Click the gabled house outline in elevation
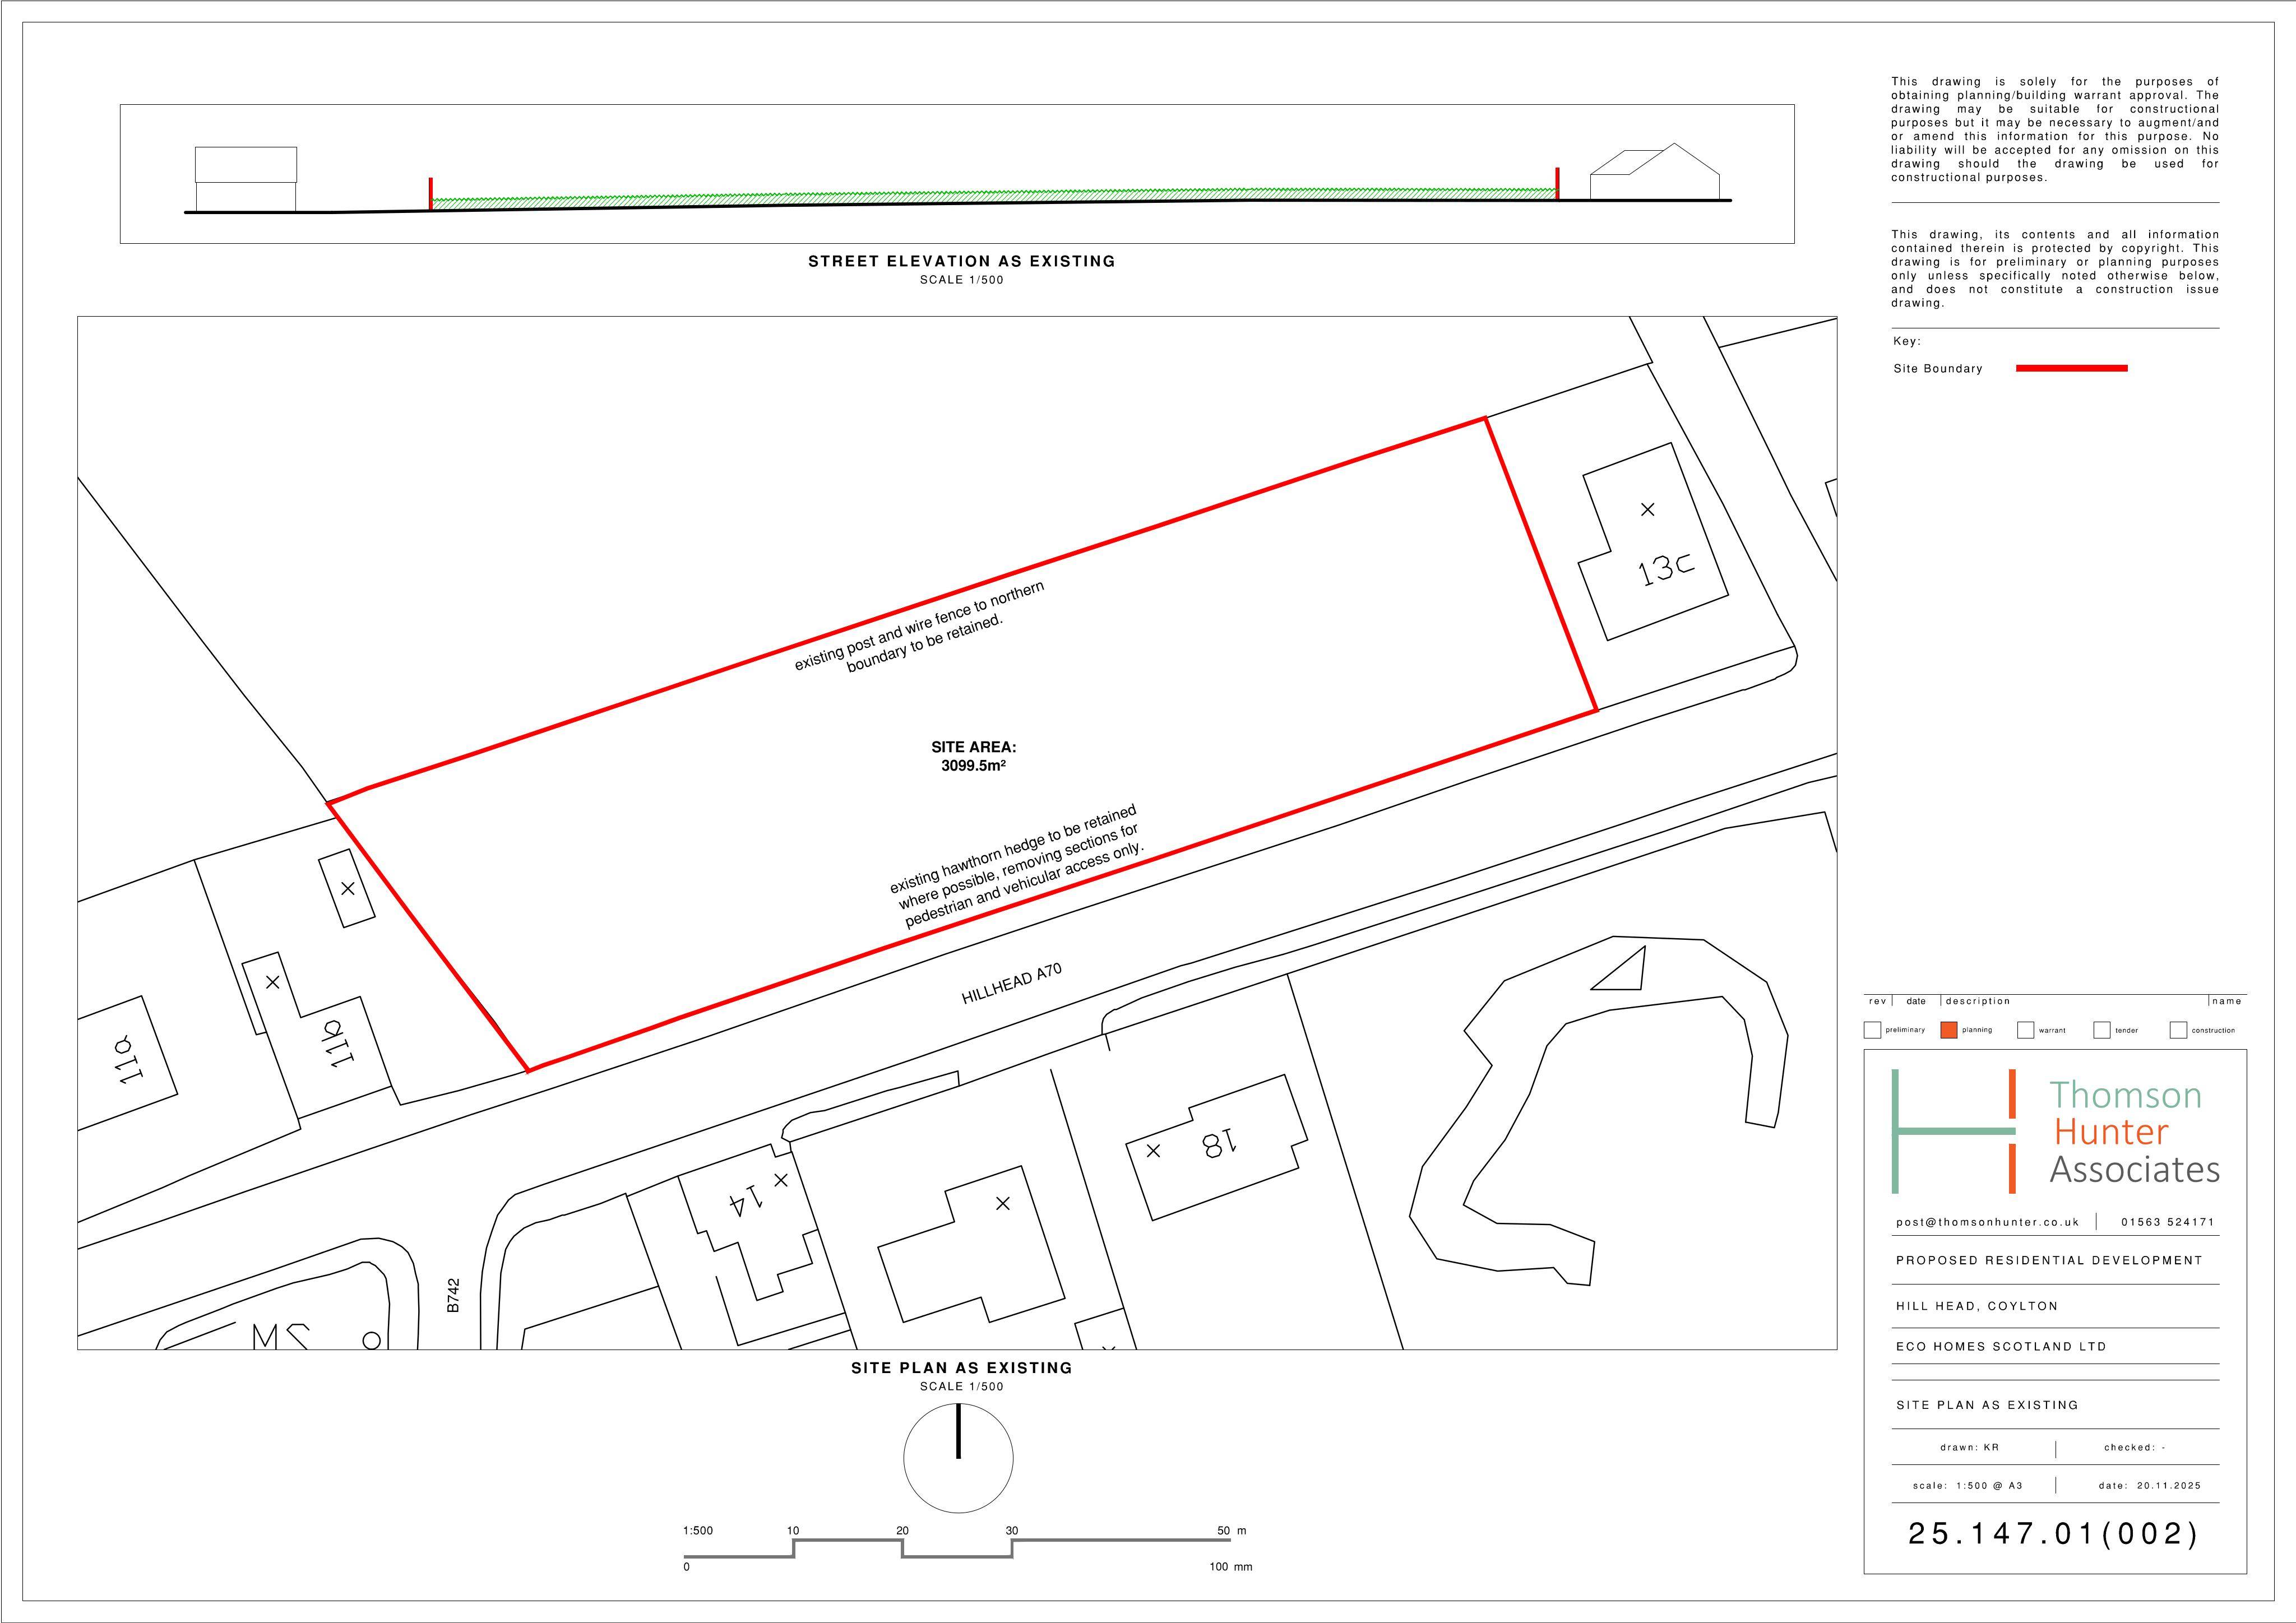 (x=1654, y=171)
